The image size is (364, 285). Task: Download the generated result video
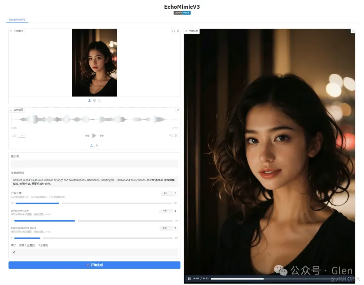(353, 31)
